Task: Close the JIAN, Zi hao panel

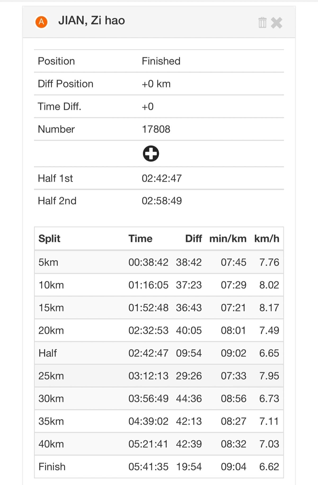Action: [x=277, y=23]
